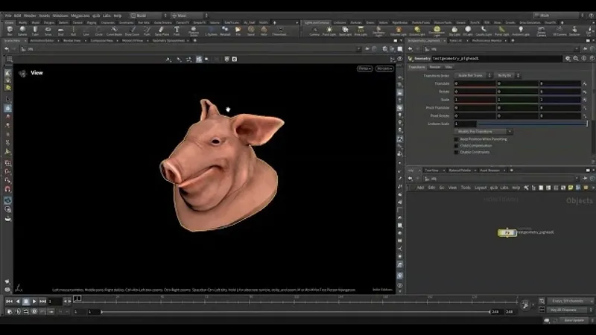Add a Spot Light
Viewport: 596px width, 335px height.
click(345, 31)
